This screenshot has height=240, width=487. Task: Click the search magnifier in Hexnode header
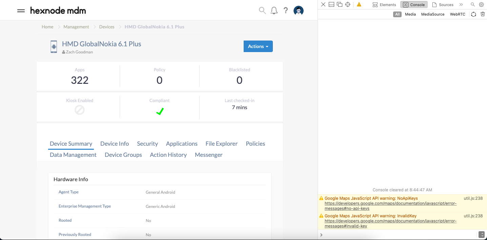point(262,10)
